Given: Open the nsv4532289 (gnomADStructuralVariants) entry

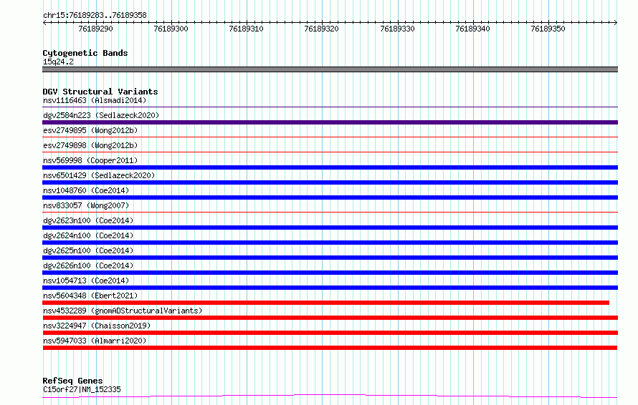Looking at the screenshot, I should pyautogui.click(x=123, y=311).
